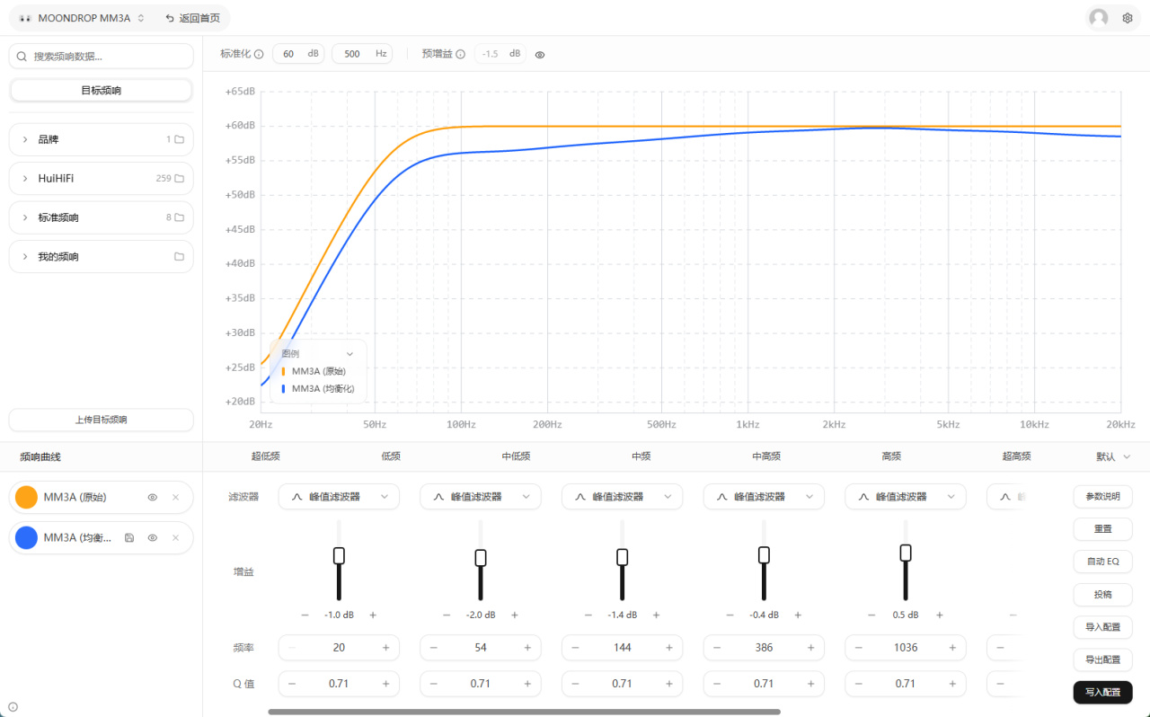Open settings gear icon

pos(1128,18)
